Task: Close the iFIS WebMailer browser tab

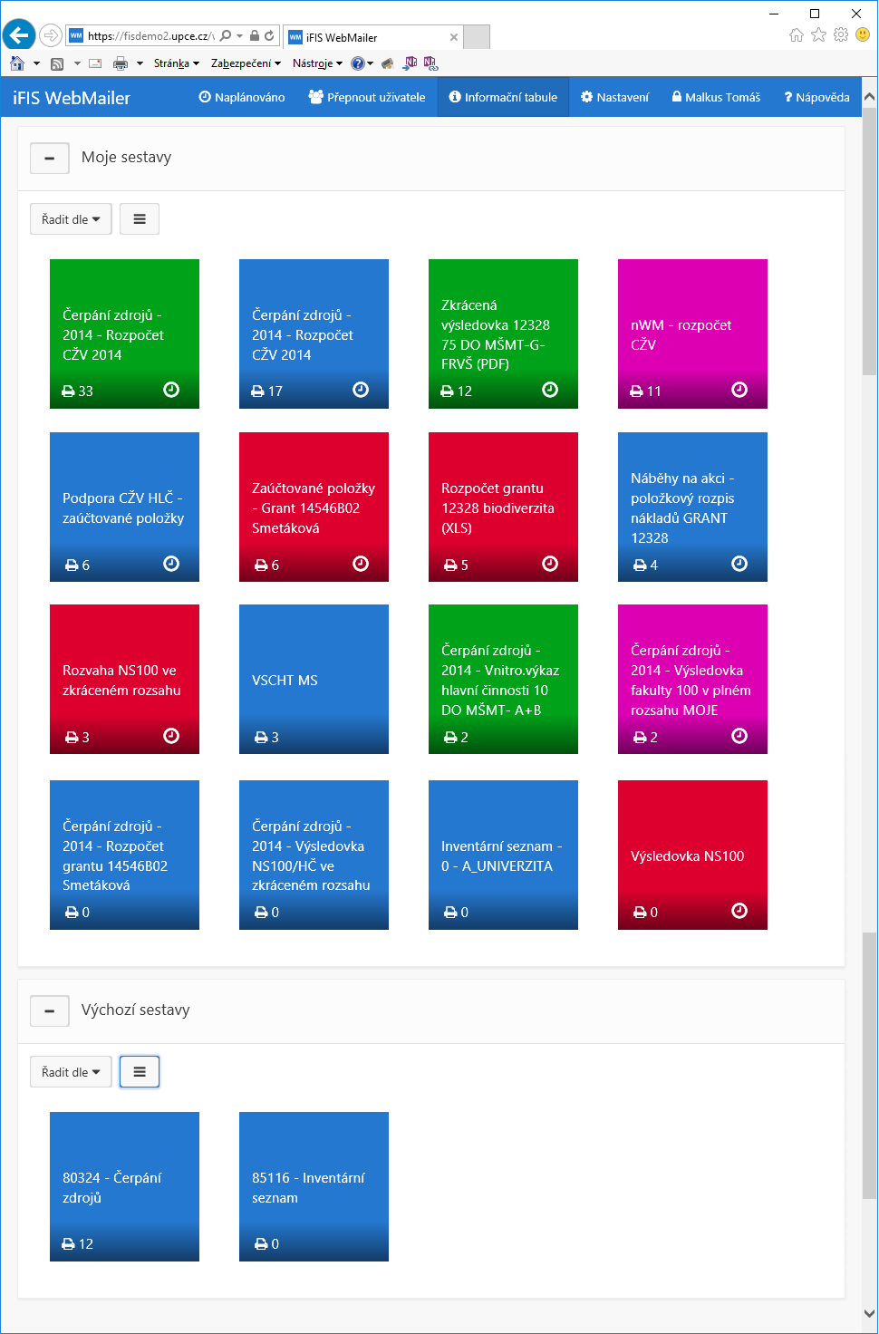Action: pyautogui.click(x=454, y=37)
